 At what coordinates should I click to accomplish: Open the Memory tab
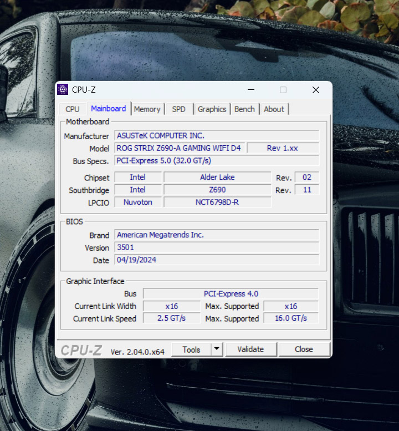[x=147, y=109]
